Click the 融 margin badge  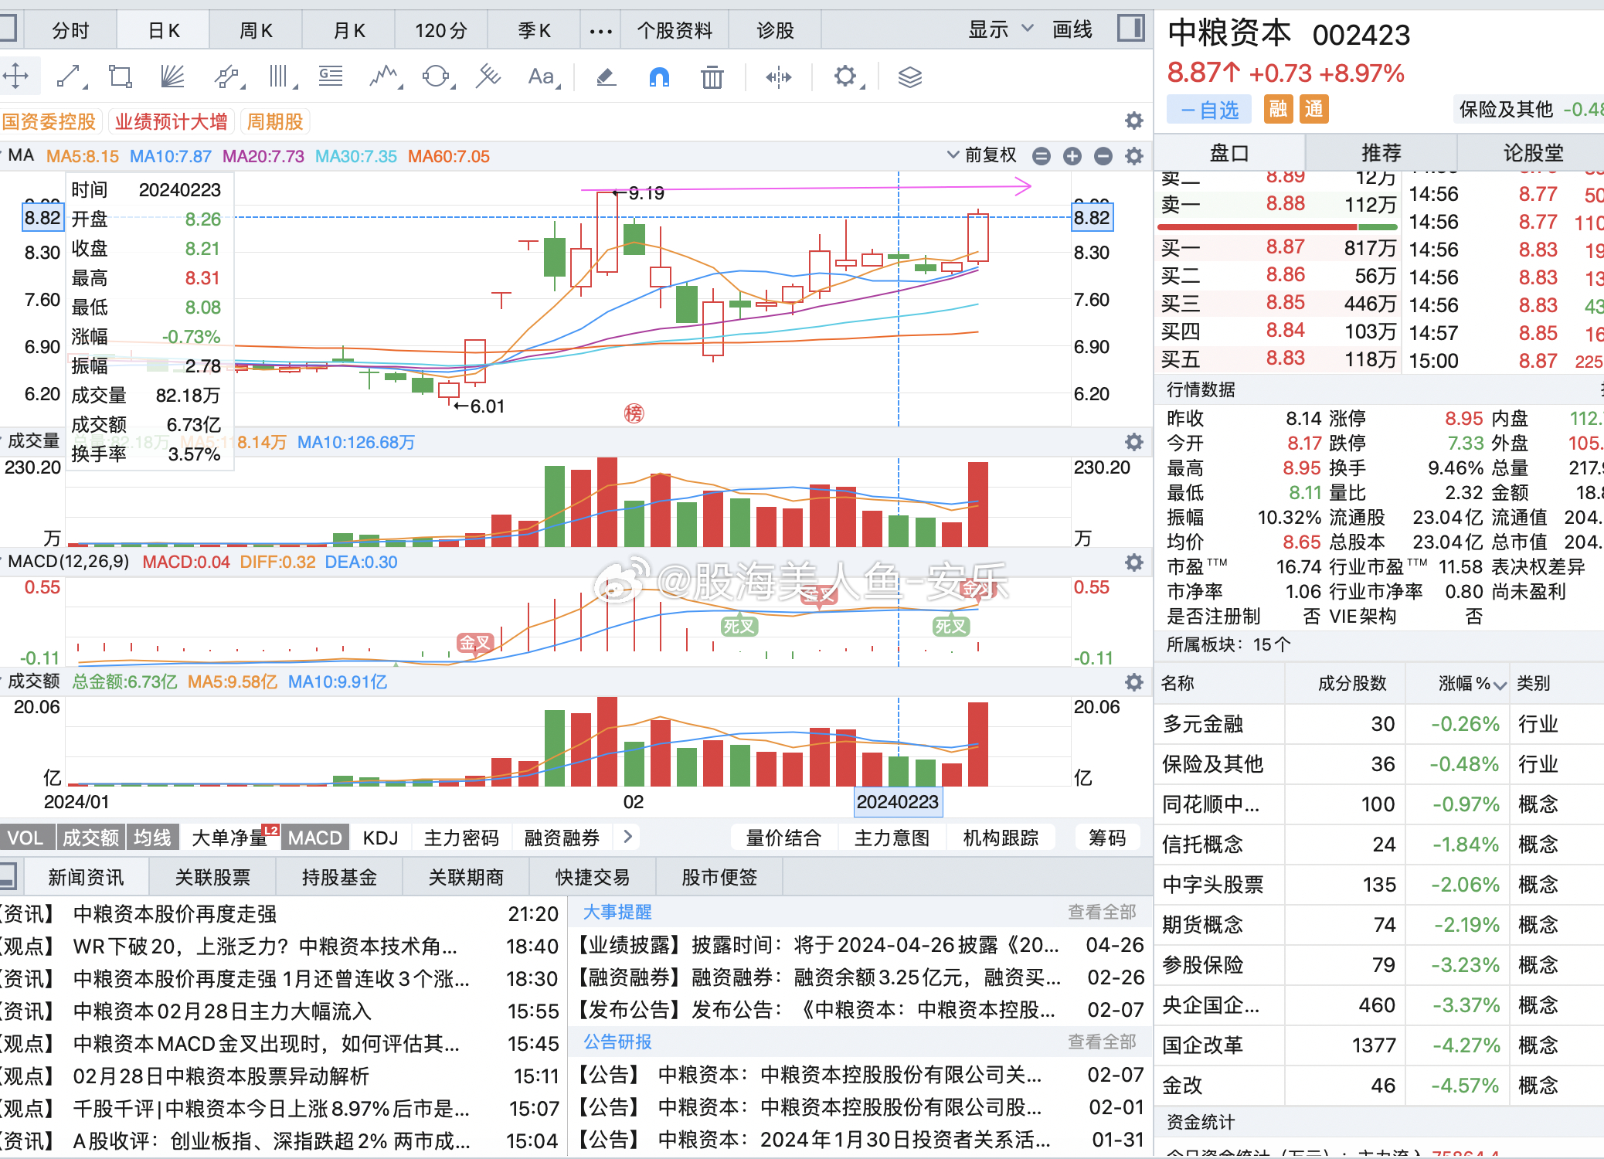click(1278, 109)
